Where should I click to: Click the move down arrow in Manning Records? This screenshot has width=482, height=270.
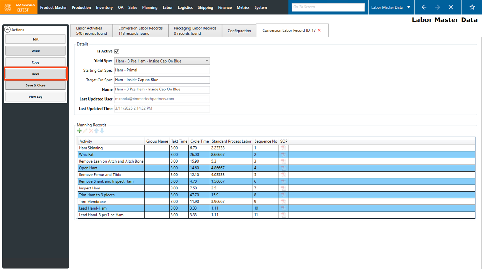(x=102, y=131)
